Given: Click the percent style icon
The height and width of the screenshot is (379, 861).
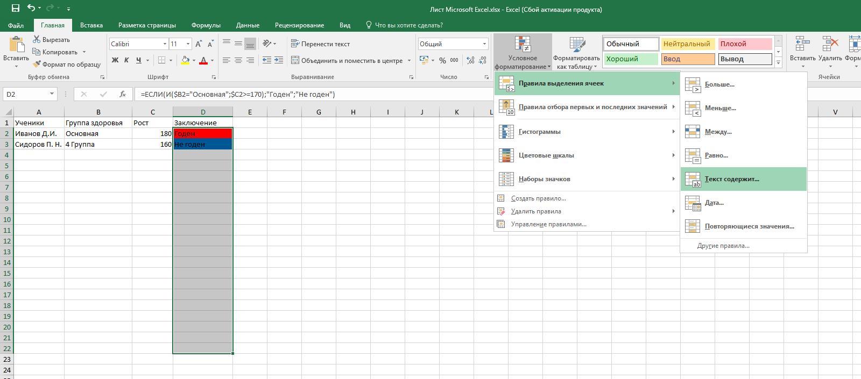Looking at the screenshot, I should tap(442, 61).
